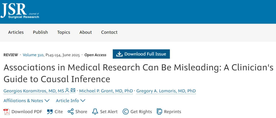Open the Volume 310 issue link
Viewport: 276px width, 118px height.
(x=33, y=55)
